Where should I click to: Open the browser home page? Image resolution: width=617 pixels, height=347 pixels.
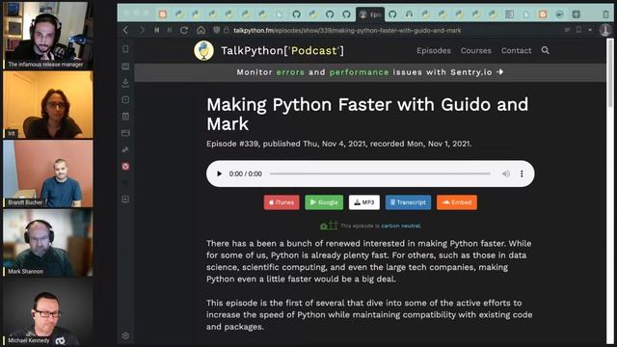[201, 30]
